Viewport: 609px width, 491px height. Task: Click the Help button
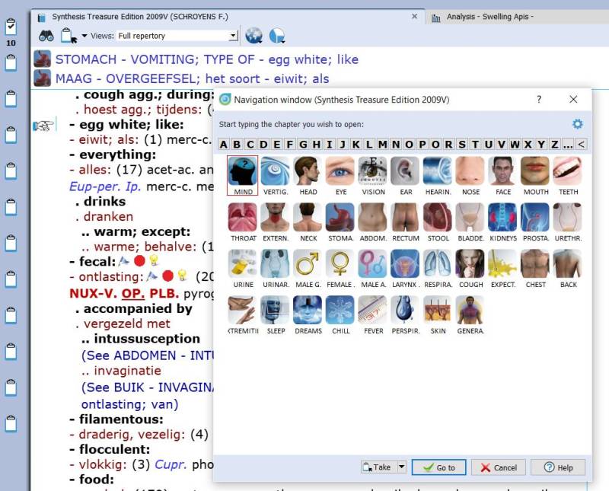(558, 467)
